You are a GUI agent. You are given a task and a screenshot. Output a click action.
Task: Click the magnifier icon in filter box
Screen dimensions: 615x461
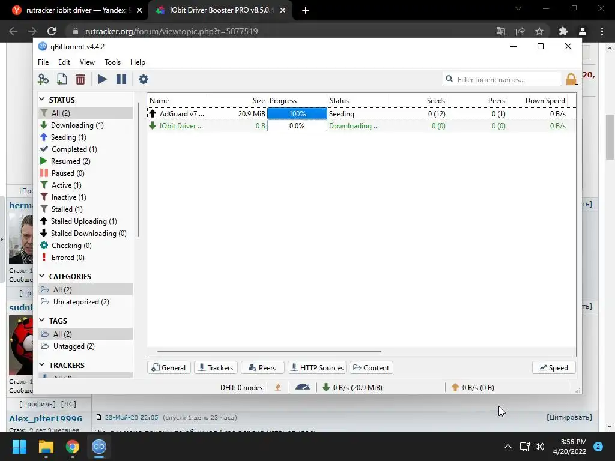tap(449, 79)
